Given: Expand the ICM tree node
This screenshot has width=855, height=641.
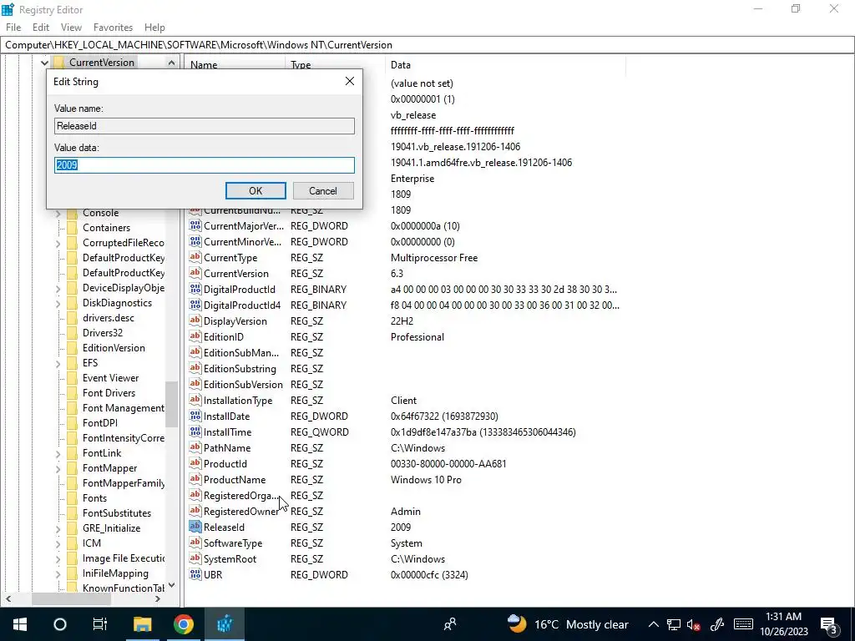Looking at the screenshot, I should pos(58,543).
